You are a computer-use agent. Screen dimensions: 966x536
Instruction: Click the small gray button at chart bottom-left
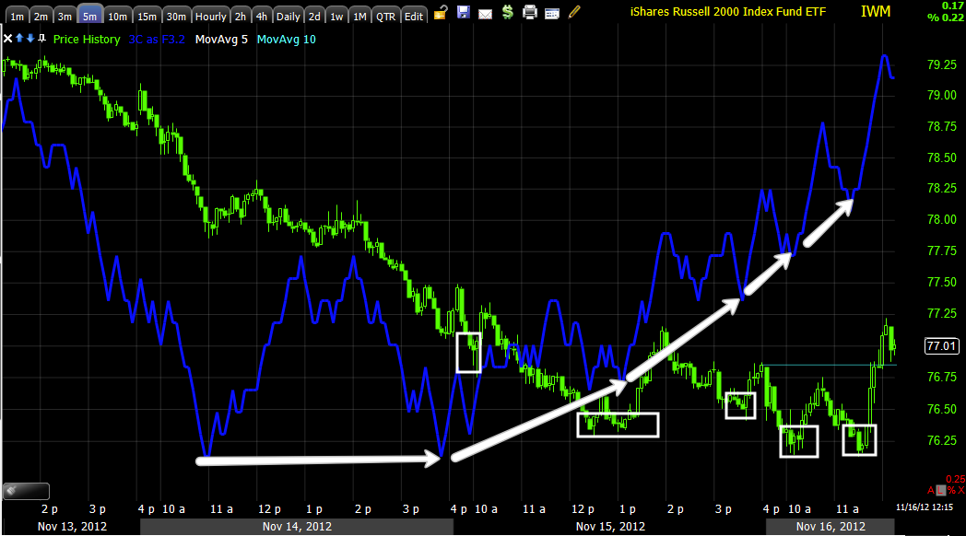[x=26, y=491]
